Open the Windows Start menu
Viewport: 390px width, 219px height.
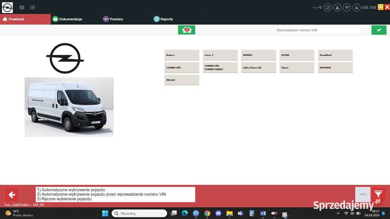tap(105, 213)
